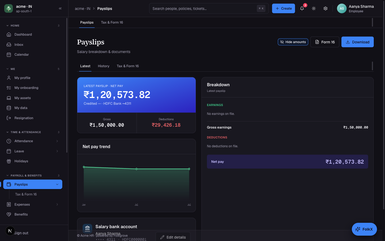Click the Leave calendar icon
The image size is (385, 241).
(9, 151)
